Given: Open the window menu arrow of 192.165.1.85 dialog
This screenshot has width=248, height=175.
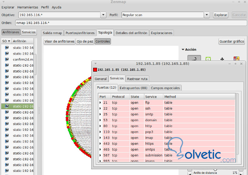Looking at the screenshot, I should [95, 63].
